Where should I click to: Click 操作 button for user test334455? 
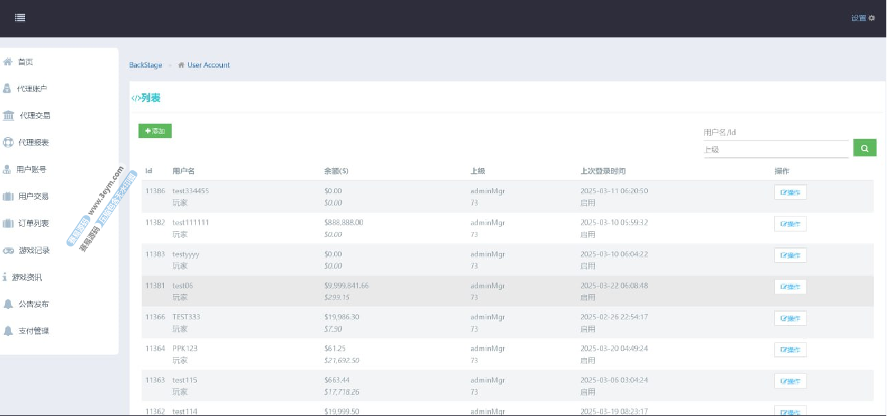pos(790,192)
